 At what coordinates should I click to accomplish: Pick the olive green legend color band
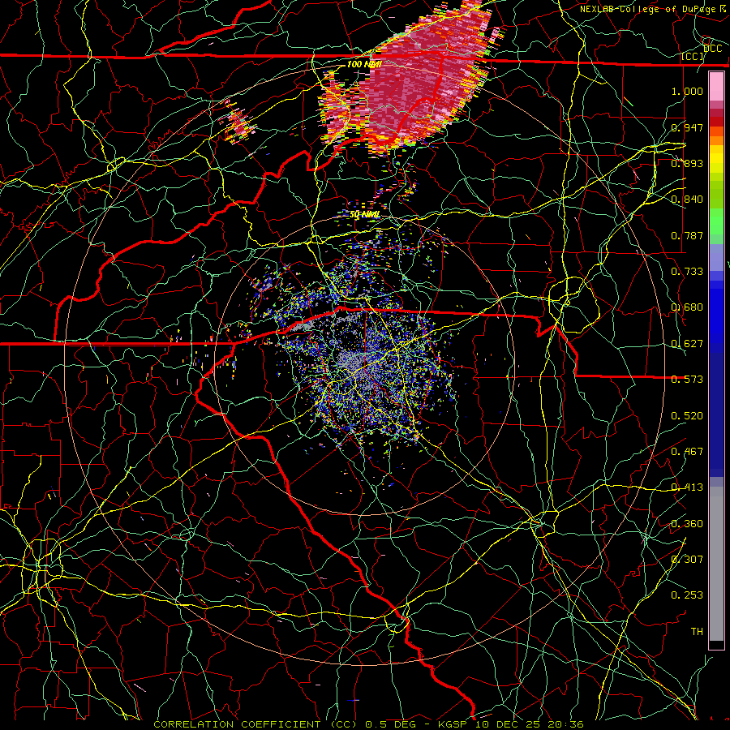click(x=716, y=195)
